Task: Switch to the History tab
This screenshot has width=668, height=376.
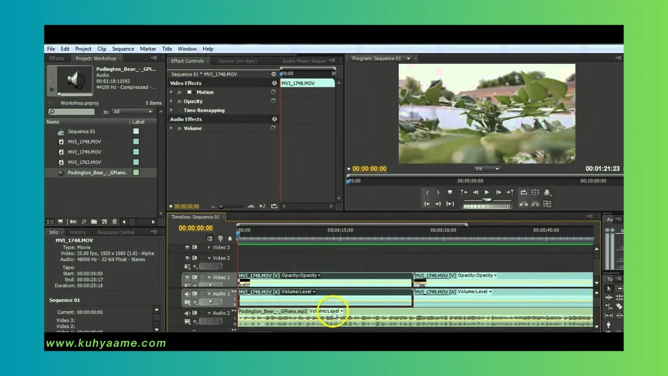Action: coord(78,232)
